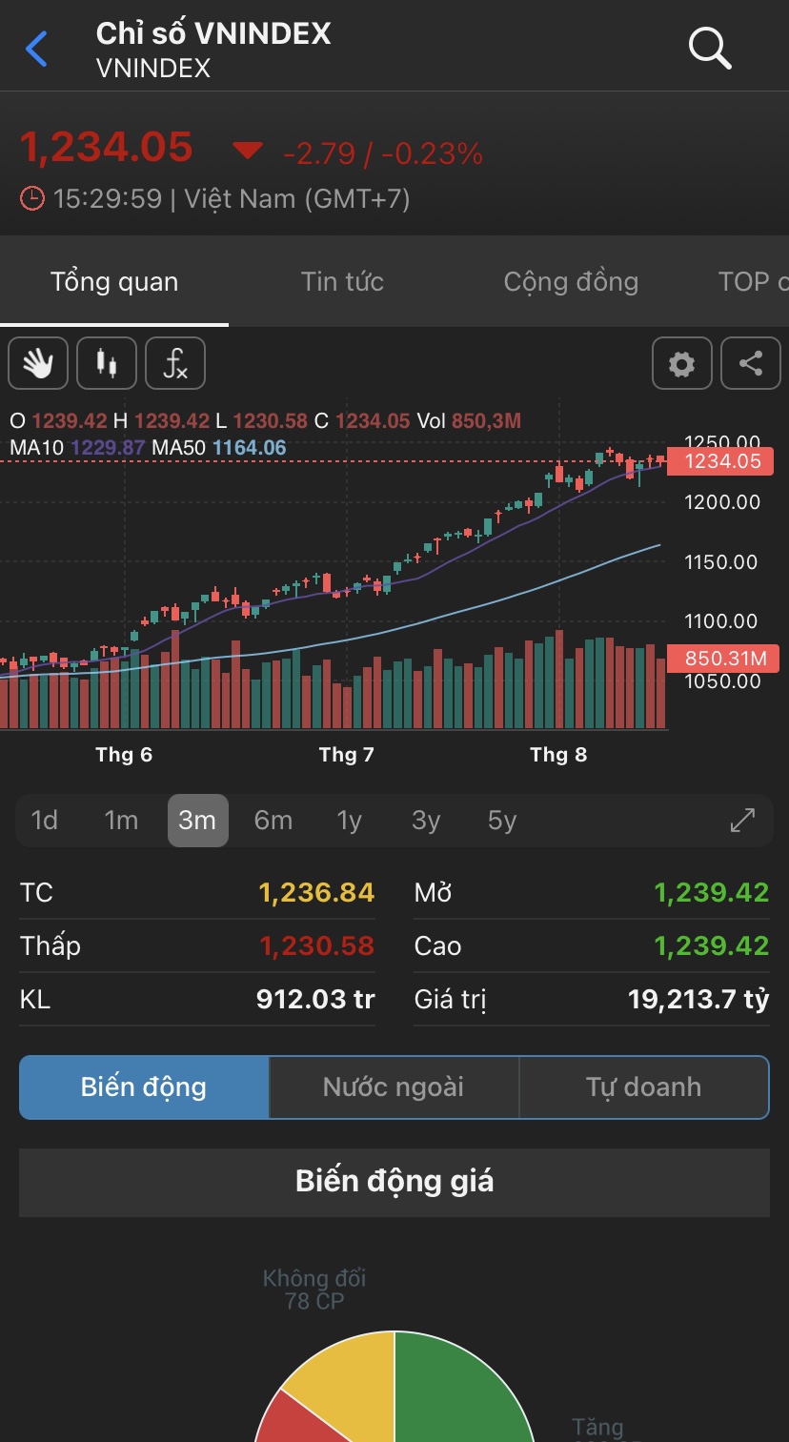Select the 1d timeframe
789x1442 pixels.
45,821
